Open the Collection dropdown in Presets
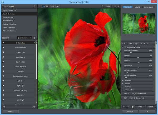Screen dimensions: 158x115 pyautogui.click(x=24, y=38)
